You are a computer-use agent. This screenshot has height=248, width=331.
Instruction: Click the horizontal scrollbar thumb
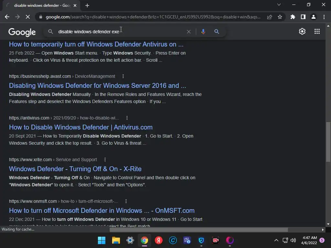tap(199, 230)
